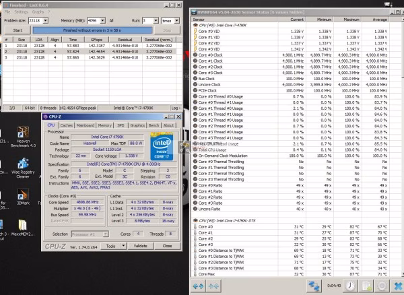404x295 pixels.
Task: Click the HWiNFO vertical scrollbar
Action: 402,147
